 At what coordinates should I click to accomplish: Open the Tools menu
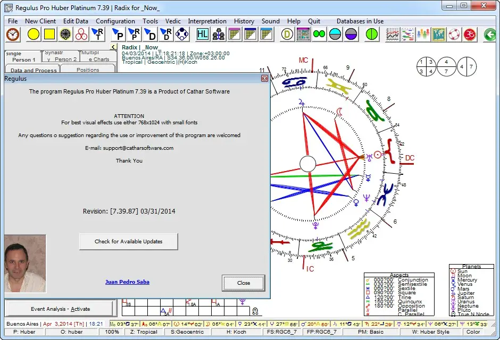click(150, 21)
